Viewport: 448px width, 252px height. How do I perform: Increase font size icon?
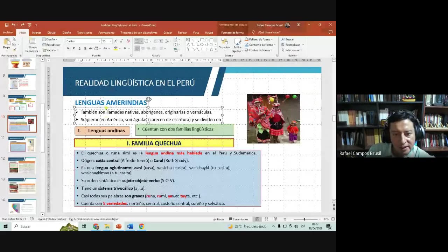click(x=116, y=41)
